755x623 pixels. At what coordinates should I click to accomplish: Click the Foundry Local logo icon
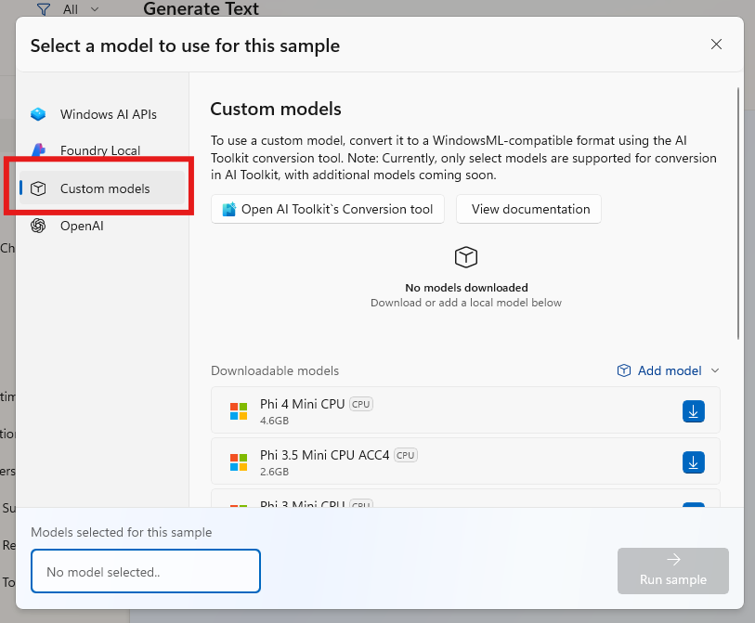[x=37, y=149]
